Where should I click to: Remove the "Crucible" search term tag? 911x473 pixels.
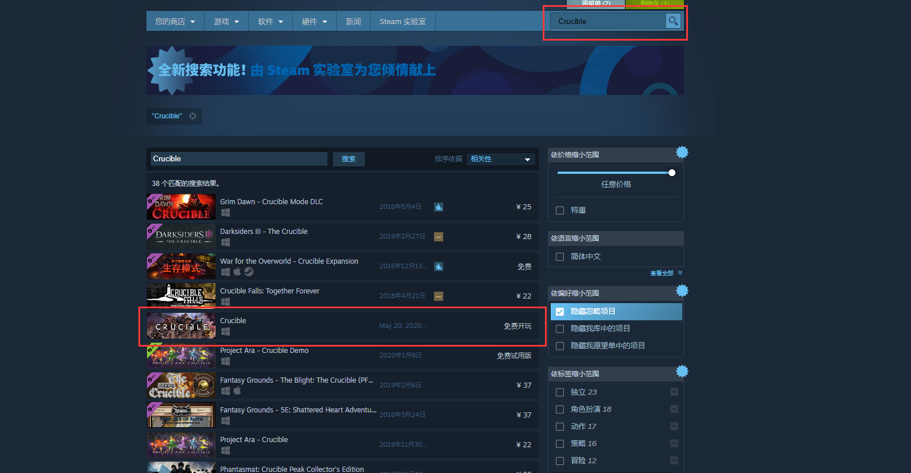pyautogui.click(x=193, y=116)
